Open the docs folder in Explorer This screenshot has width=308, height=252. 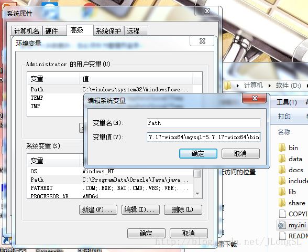tap(291, 170)
